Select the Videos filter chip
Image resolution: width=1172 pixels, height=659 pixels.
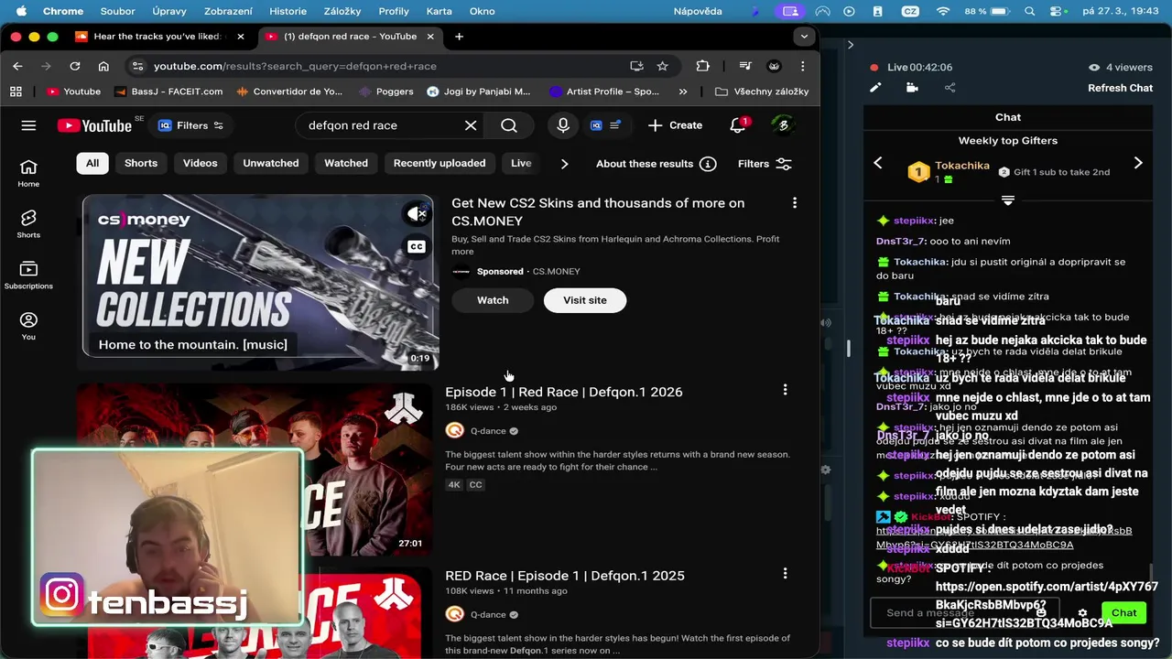tap(200, 163)
